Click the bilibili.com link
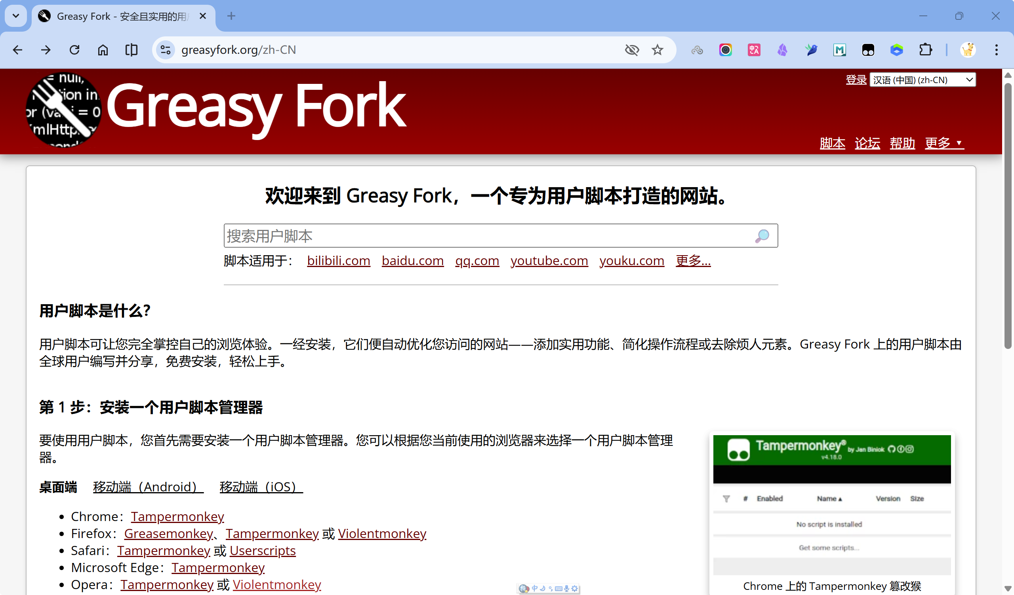 coord(338,261)
